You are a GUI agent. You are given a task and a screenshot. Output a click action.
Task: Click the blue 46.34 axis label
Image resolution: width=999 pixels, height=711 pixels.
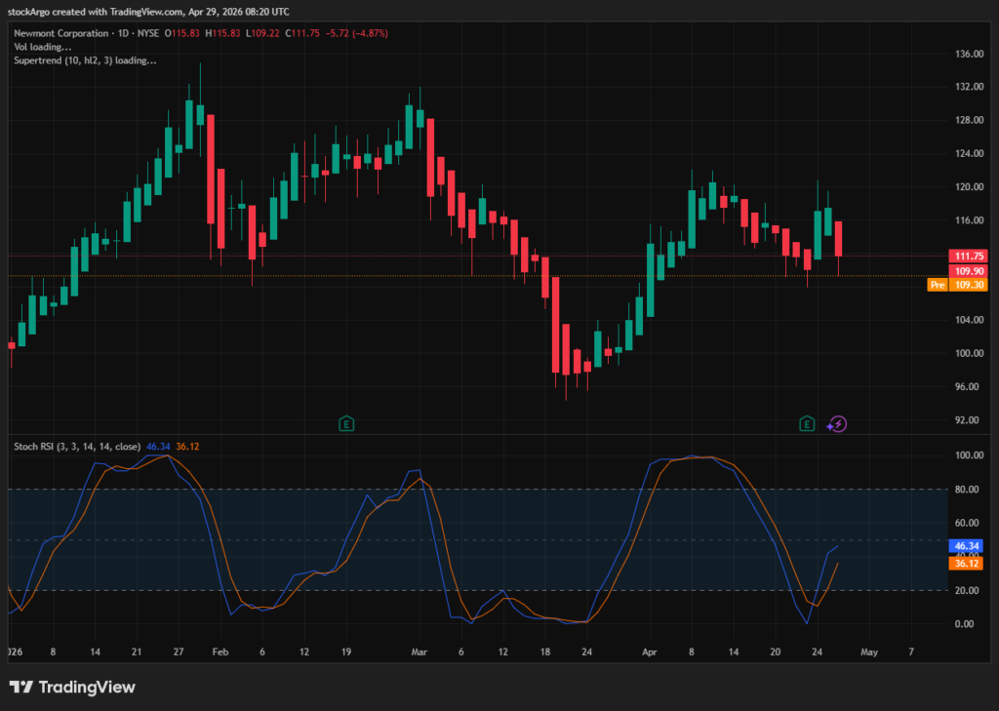[x=965, y=546]
